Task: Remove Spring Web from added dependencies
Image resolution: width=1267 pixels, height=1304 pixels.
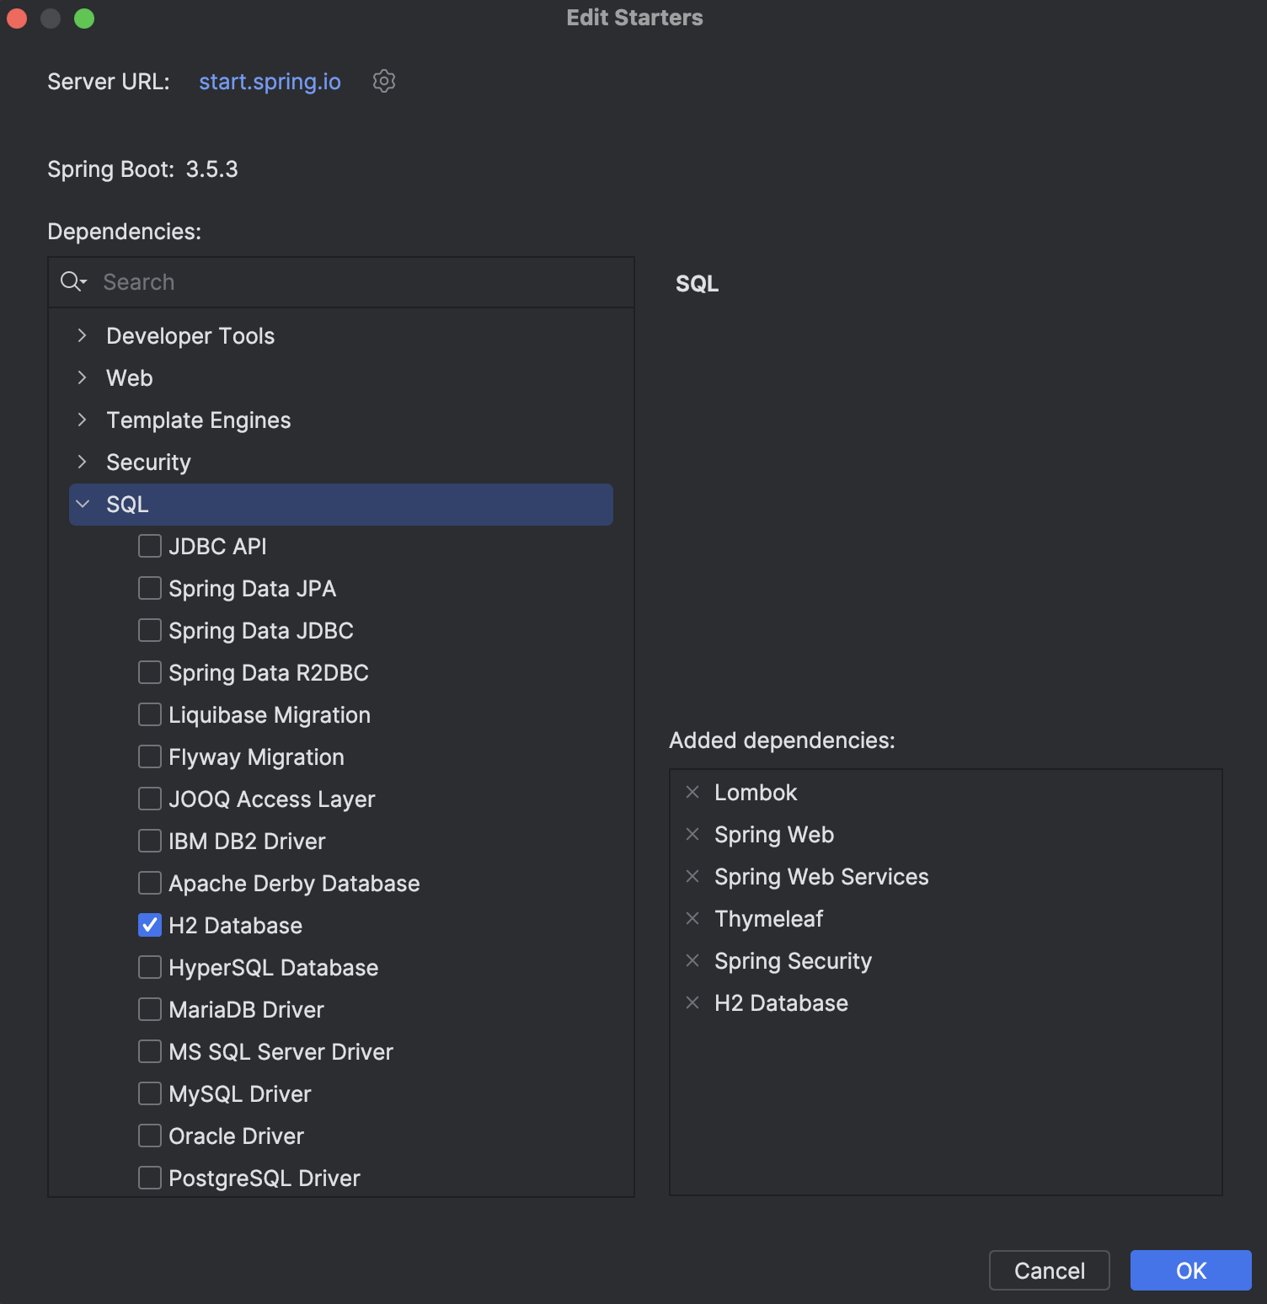Action: point(692,834)
